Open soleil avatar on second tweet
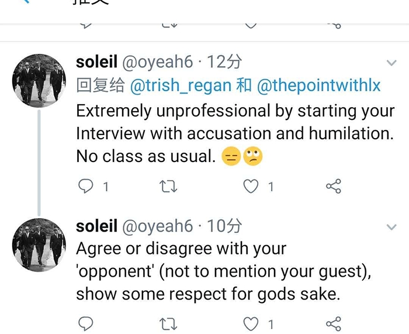Image resolution: width=409 pixels, height=334 pixels. coord(40,244)
